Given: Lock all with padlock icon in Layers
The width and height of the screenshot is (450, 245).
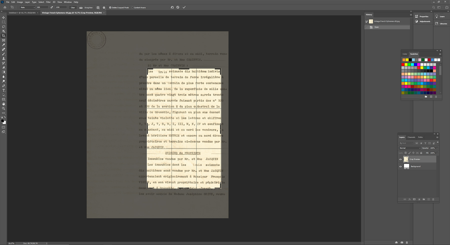Looking at the screenshot, I should tap(421, 153).
